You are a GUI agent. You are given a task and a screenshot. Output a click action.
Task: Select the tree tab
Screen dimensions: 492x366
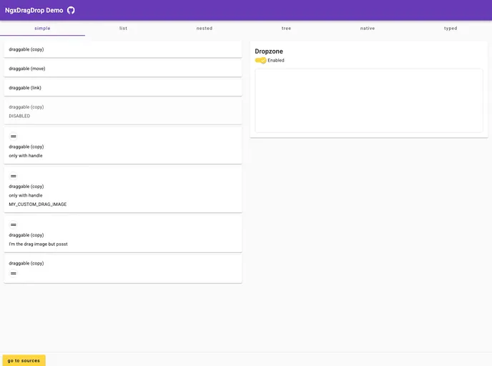[286, 28]
